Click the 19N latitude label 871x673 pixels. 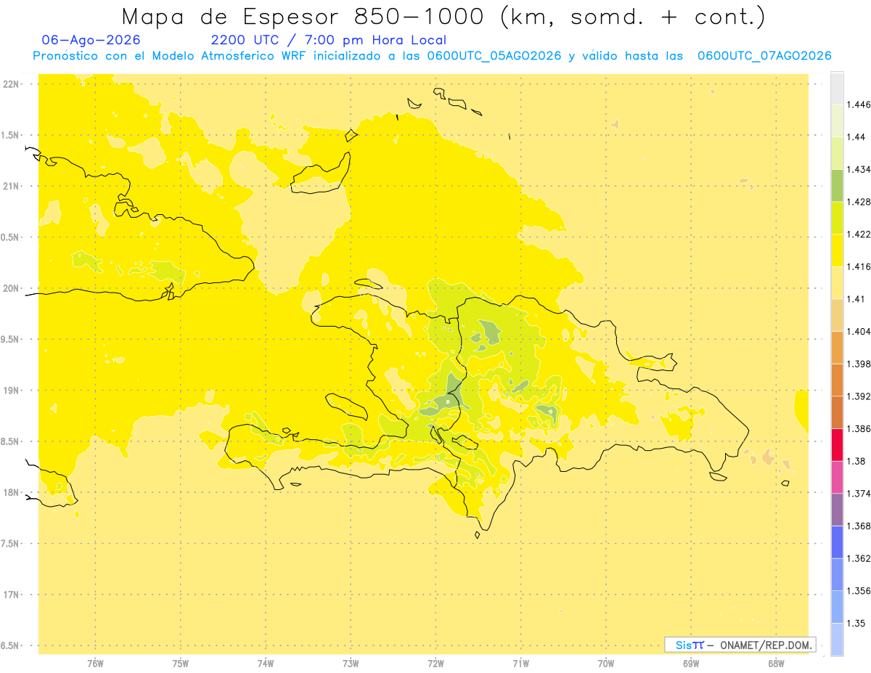(x=12, y=391)
